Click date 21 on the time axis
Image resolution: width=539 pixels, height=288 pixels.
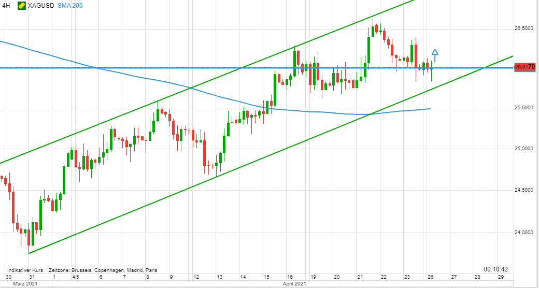(360, 277)
